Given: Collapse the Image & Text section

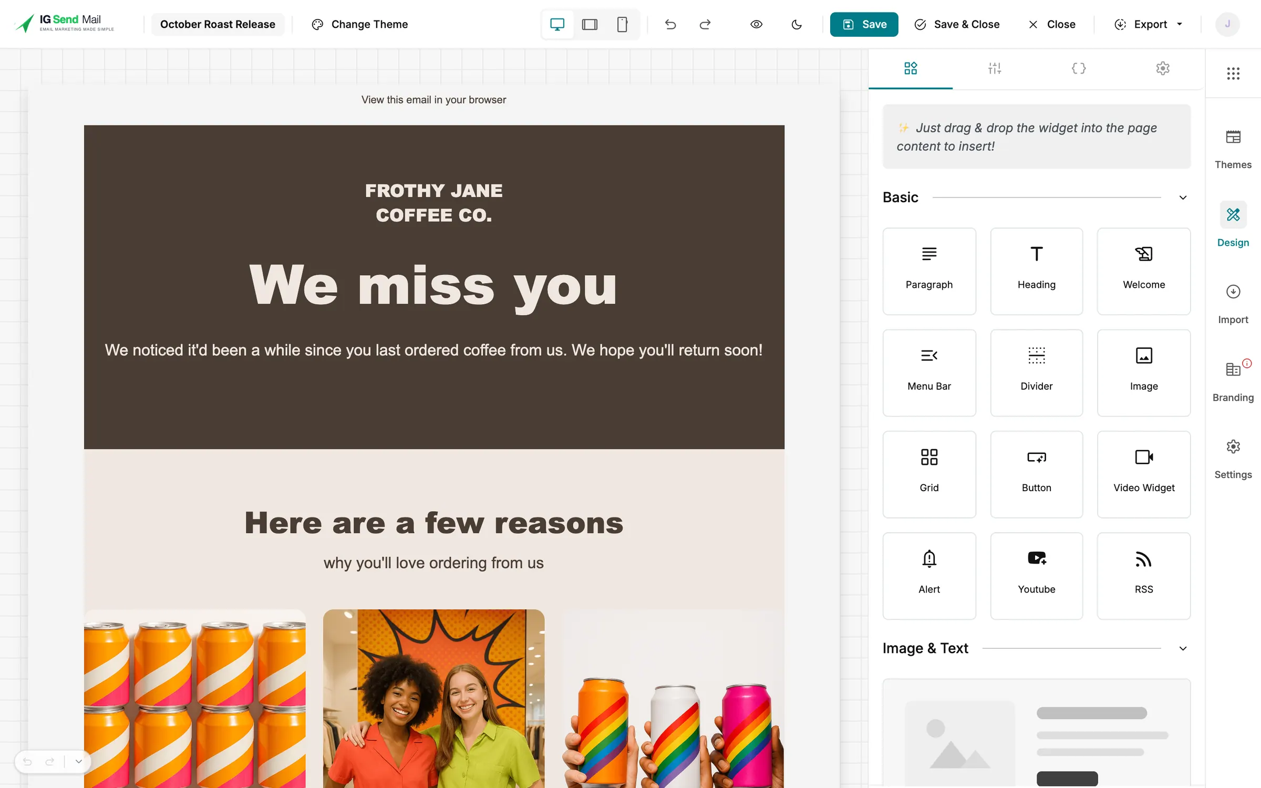Looking at the screenshot, I should click(x=1183, y=648).
